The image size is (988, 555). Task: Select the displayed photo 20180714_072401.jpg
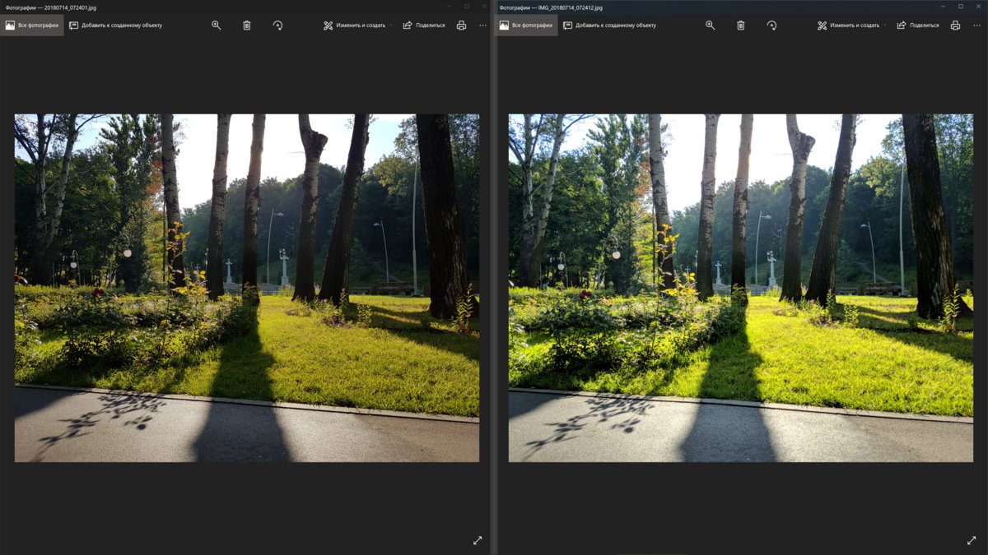pyautogui.click(x=247, y=288)
